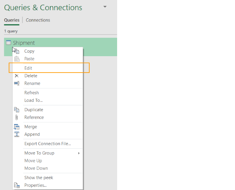The image size is (235, 190).
Task: Click the Properties icon
Action: (16, 185)
